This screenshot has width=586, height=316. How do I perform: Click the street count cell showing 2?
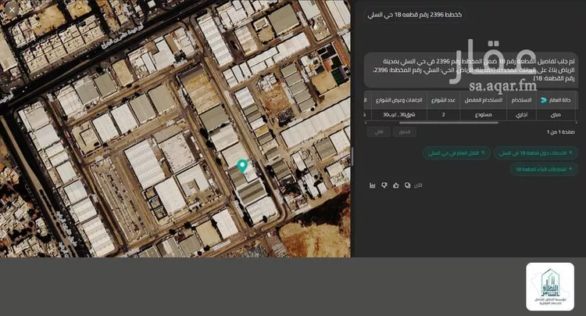click(x=443, y=115)
